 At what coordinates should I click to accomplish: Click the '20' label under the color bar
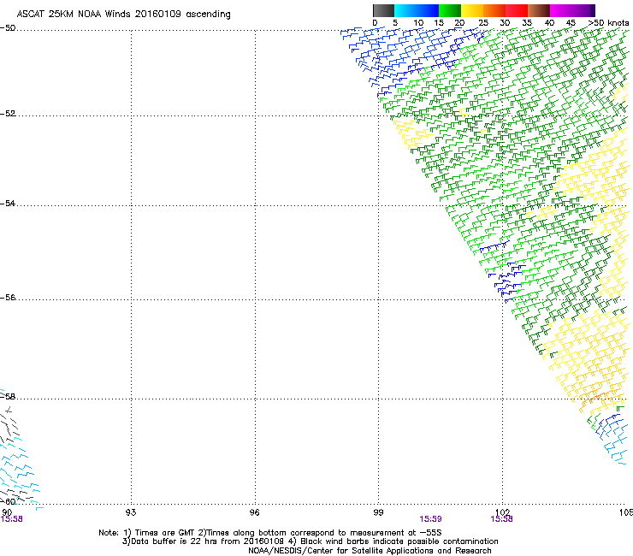[x=459, y=23]
